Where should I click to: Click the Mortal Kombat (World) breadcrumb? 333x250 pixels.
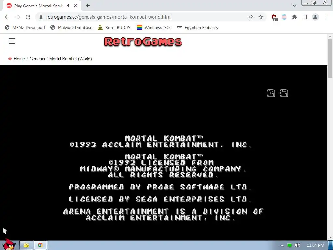(x=71, y=59)
